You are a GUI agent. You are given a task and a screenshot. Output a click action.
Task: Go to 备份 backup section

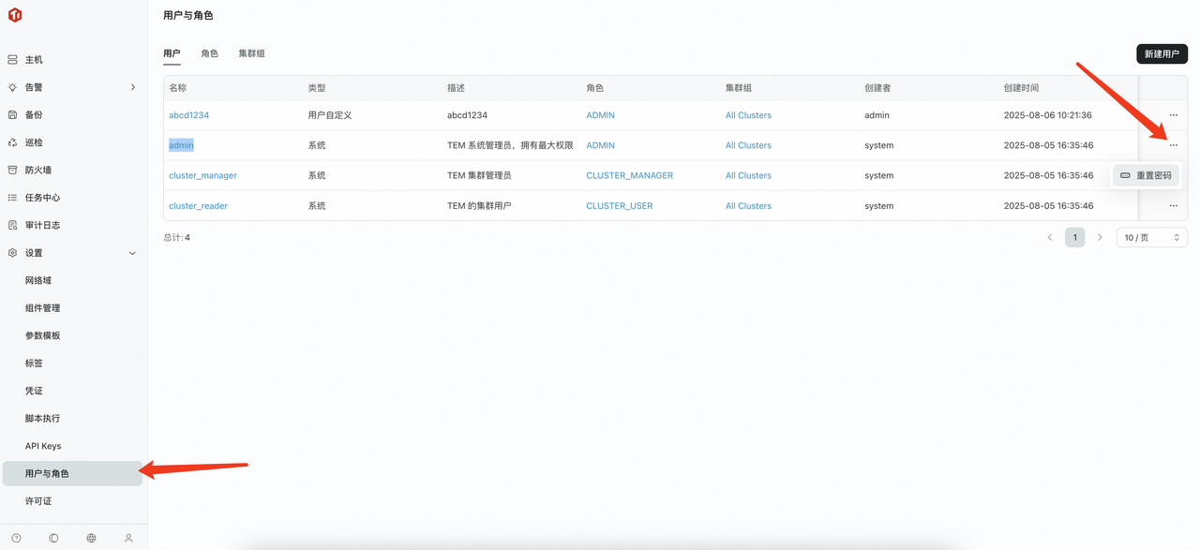[34, 115]
